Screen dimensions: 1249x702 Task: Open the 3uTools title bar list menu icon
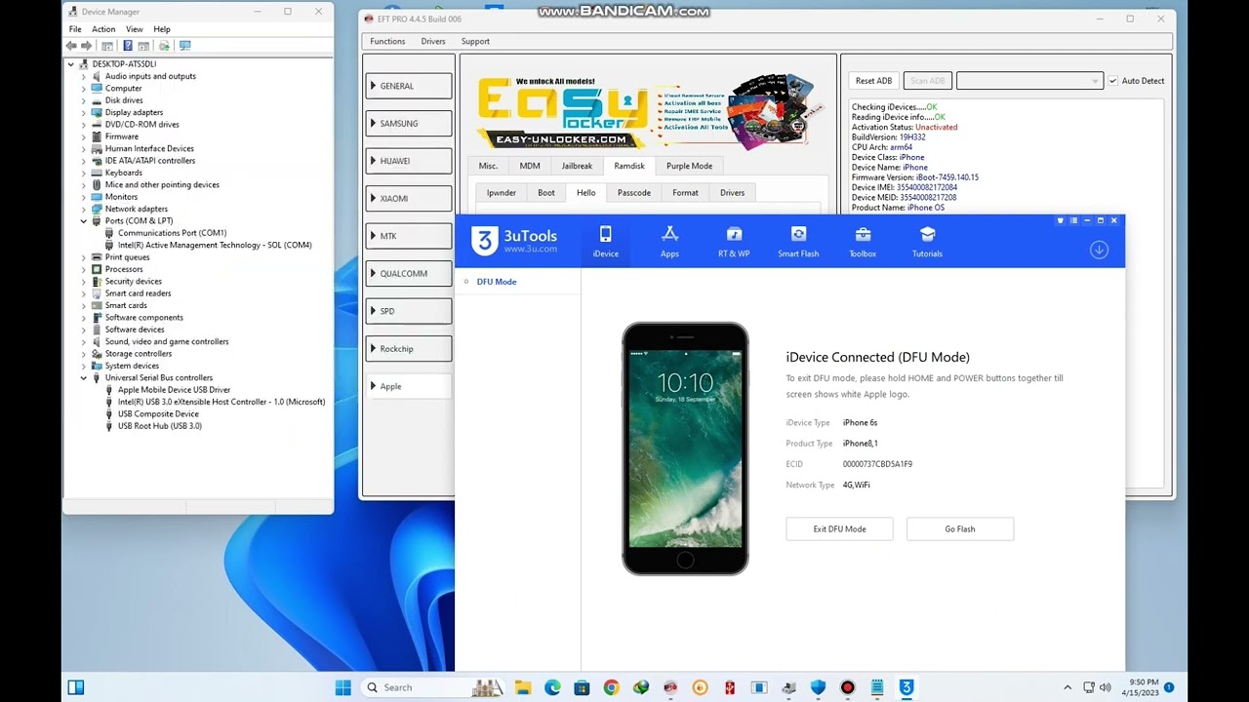click(x=1073, y=220)
